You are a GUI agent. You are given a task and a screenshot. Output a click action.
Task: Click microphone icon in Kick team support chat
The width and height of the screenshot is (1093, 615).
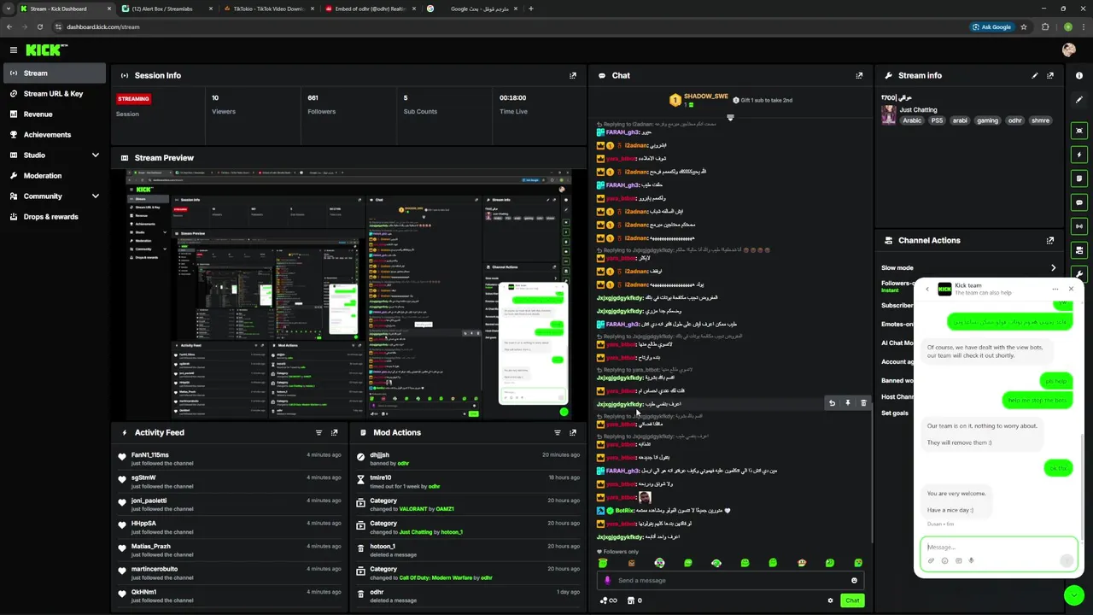tap(972, 560)
